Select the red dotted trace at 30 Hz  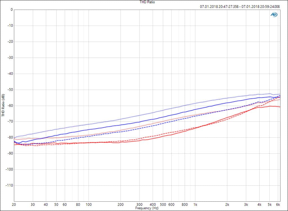33,138
